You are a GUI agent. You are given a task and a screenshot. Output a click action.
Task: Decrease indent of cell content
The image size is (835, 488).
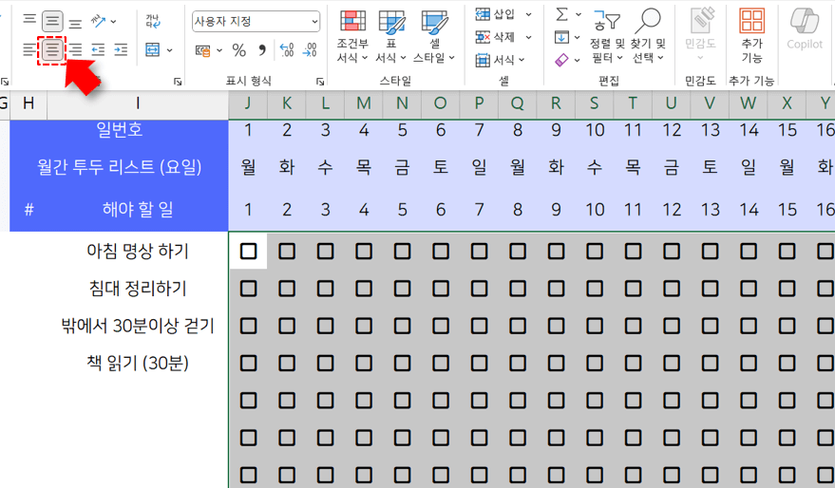(98, 50)
